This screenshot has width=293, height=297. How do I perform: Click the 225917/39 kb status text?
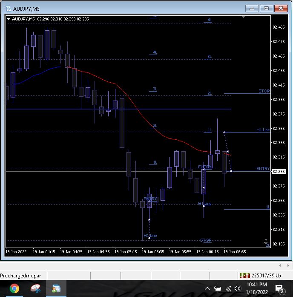pos(266,276)
